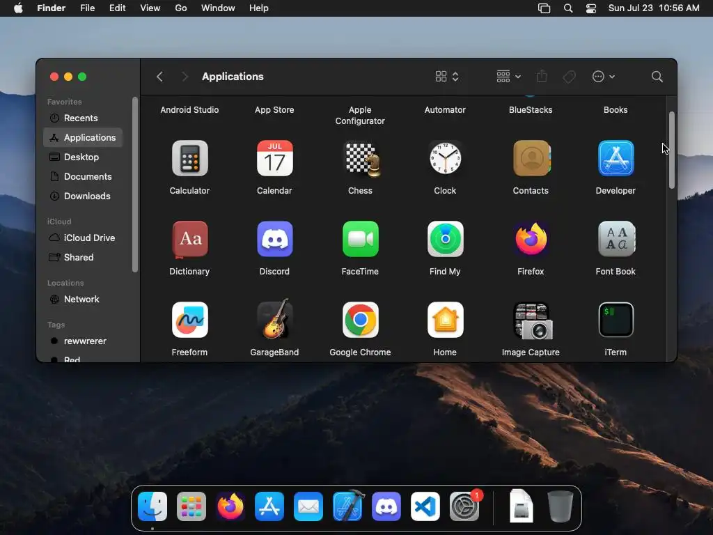This screenshot has width=713, height=535.
Task: Select Desktop in the sidebar
Action: [83, 157]
